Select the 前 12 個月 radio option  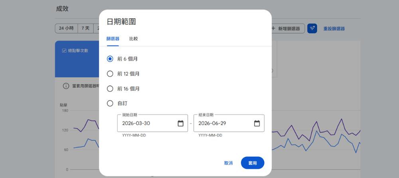click(110, 74)
